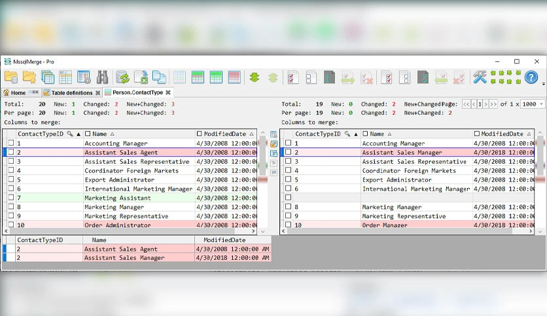Tick the checkbox for left row Export Administrator
This screenshot has width=547, height=316.
[11, 180]
